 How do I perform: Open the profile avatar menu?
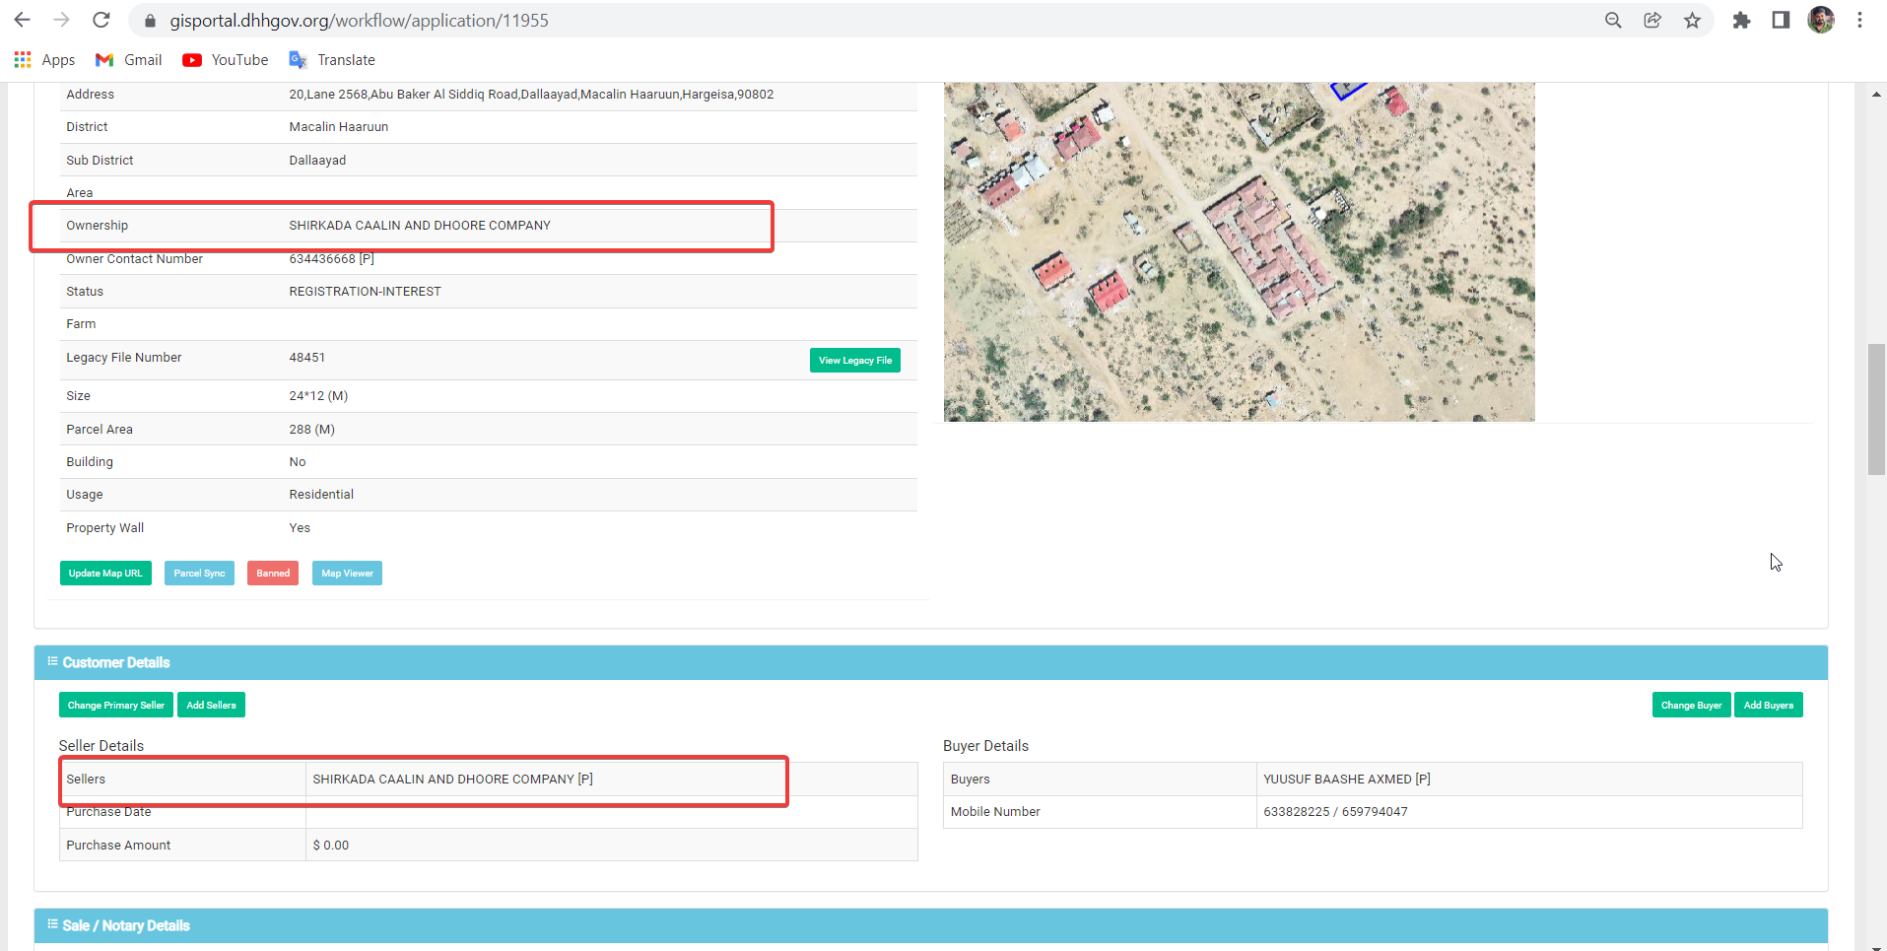(x=1821, y=20)
